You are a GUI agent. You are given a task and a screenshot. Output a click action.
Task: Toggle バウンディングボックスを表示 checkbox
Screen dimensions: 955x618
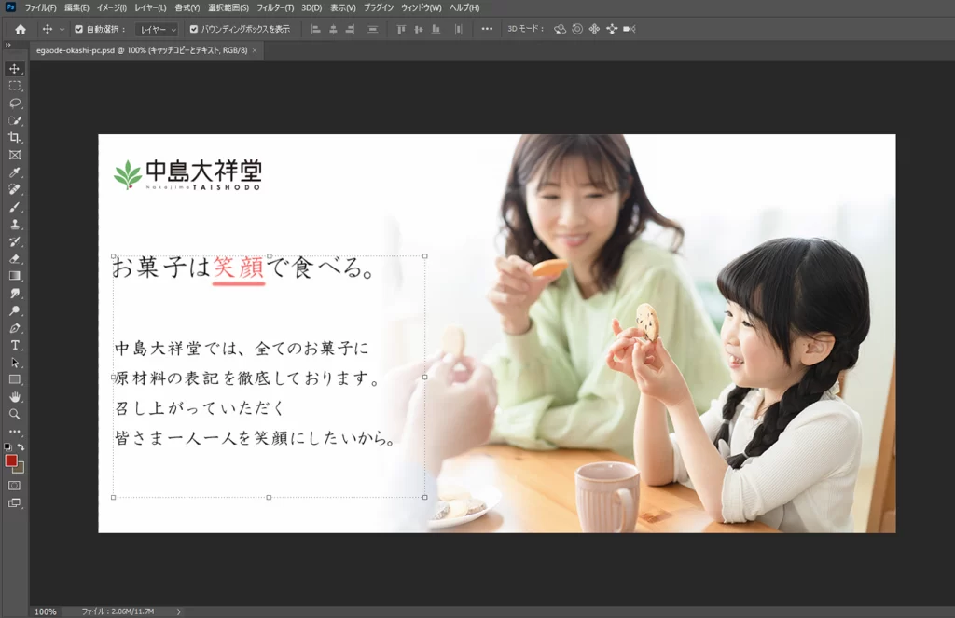[194, 29]
